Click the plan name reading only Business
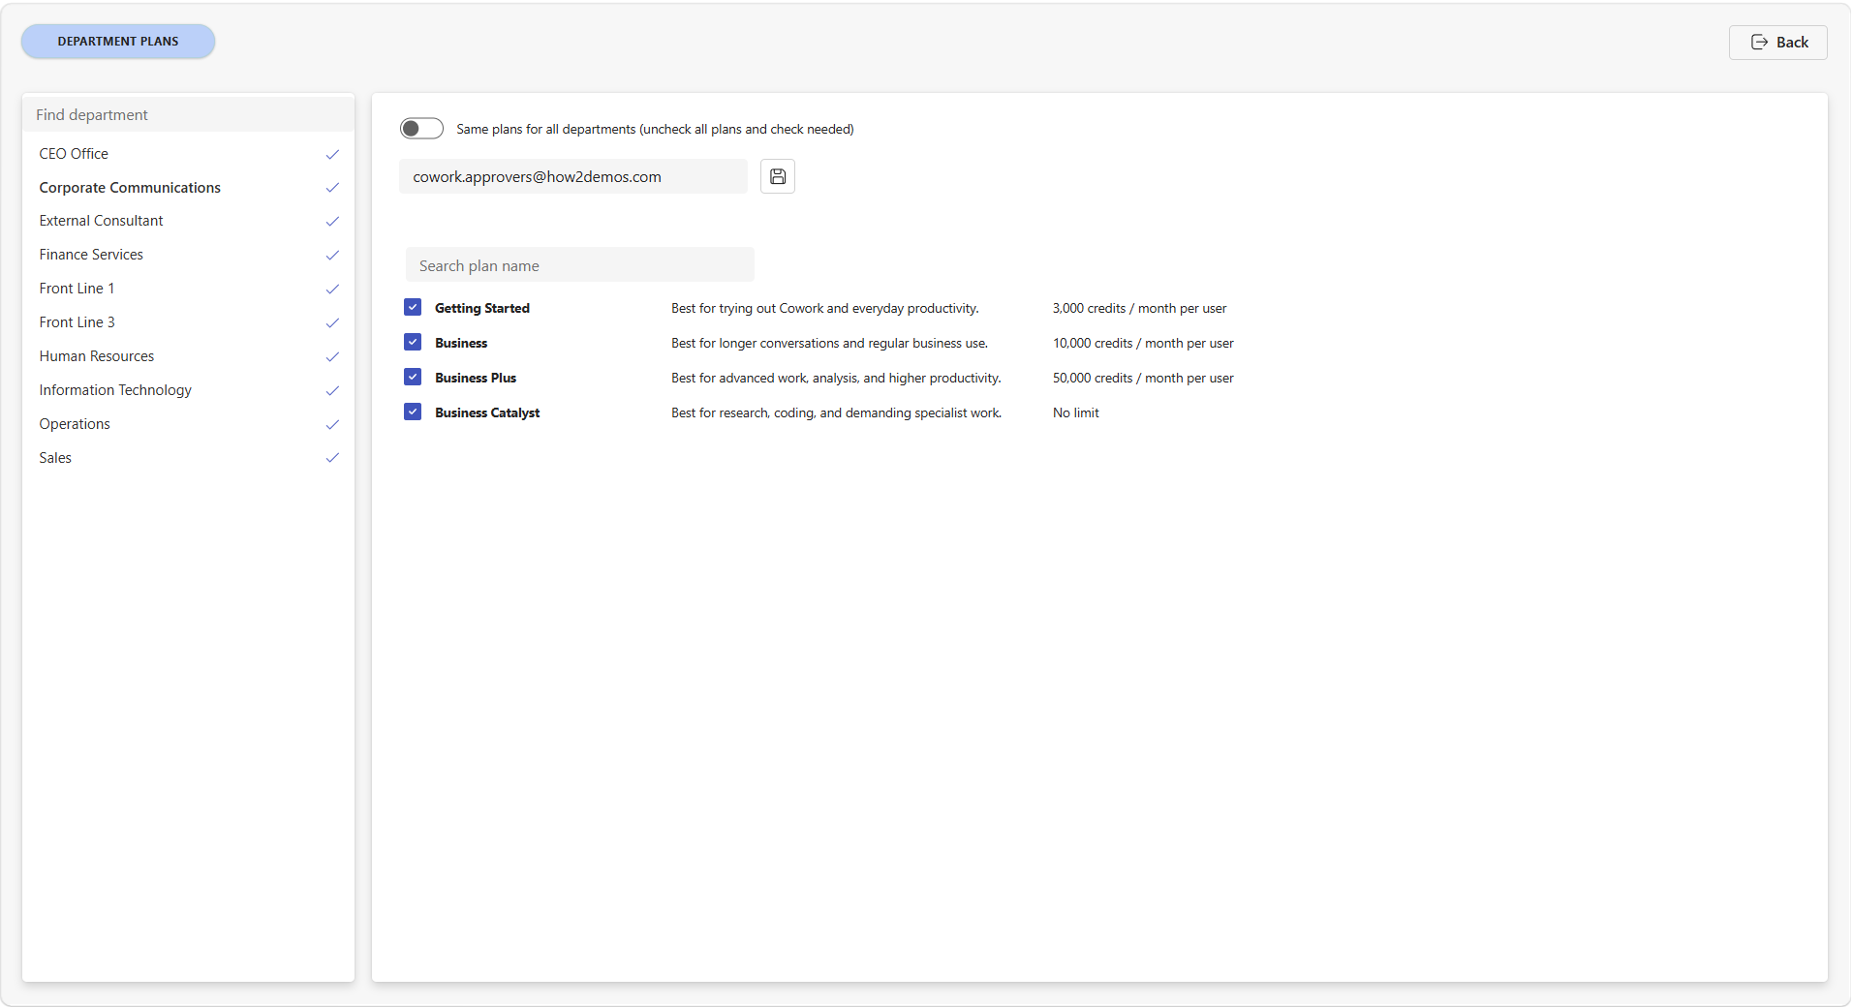Screen dimensions: 1853x1007 (x=461, y=343)
